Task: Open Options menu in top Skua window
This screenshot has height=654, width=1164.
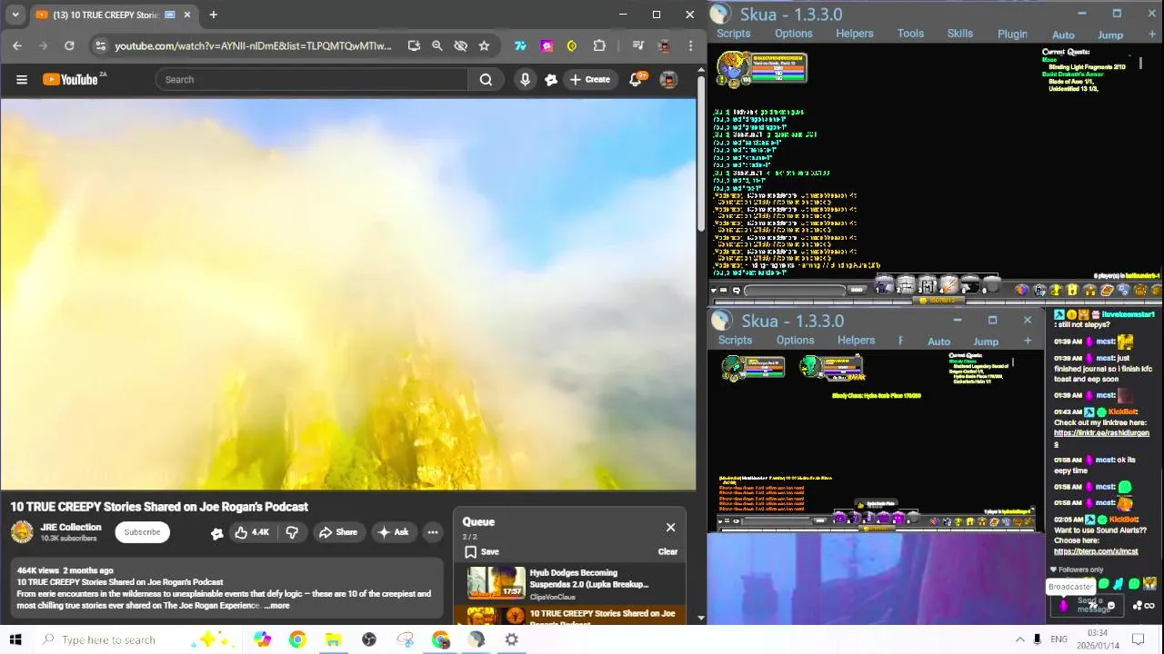Action: (x=794, y=34)
